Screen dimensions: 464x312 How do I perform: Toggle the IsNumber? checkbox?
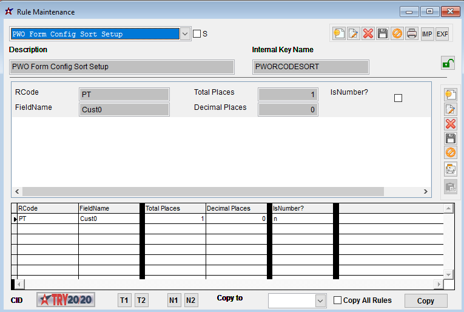pyautogui.click(x=398, y=98)
